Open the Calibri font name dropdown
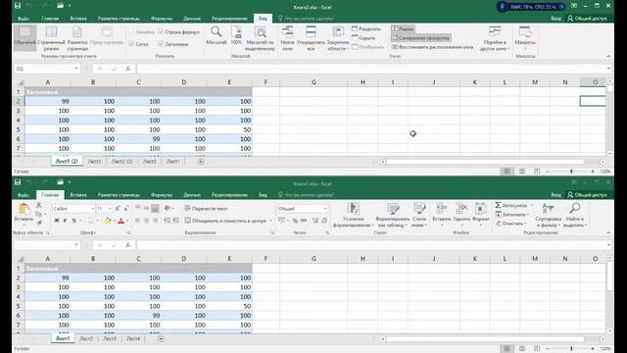The image size is (627, 353). [x=92, y=209]
